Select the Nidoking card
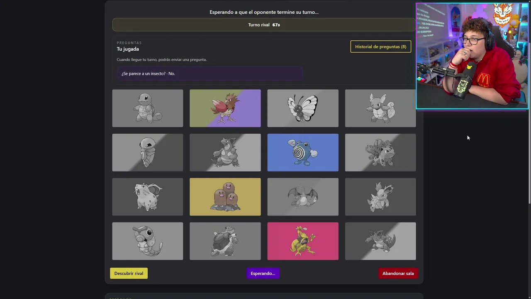The image size is (531, 299). [380, 241]
